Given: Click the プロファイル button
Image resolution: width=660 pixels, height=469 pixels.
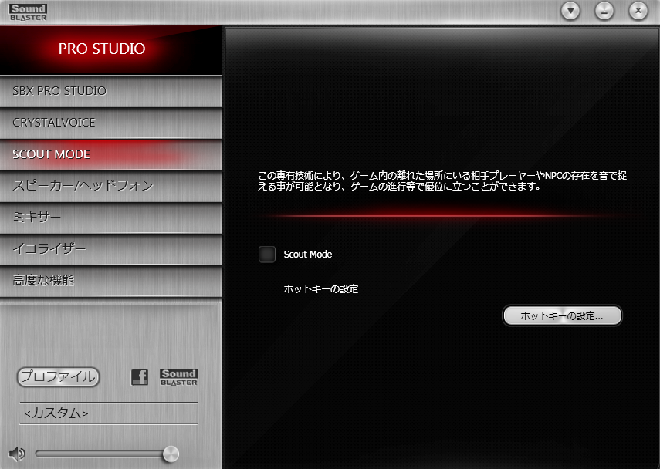Looking at the screenshot, I should tap(58, 377).
